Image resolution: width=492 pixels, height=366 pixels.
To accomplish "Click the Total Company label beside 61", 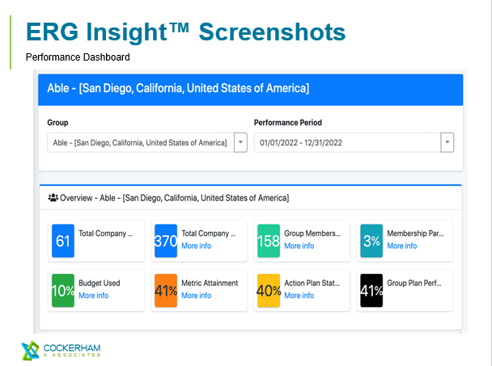I will pyautogui.click(x=106, y=233).
